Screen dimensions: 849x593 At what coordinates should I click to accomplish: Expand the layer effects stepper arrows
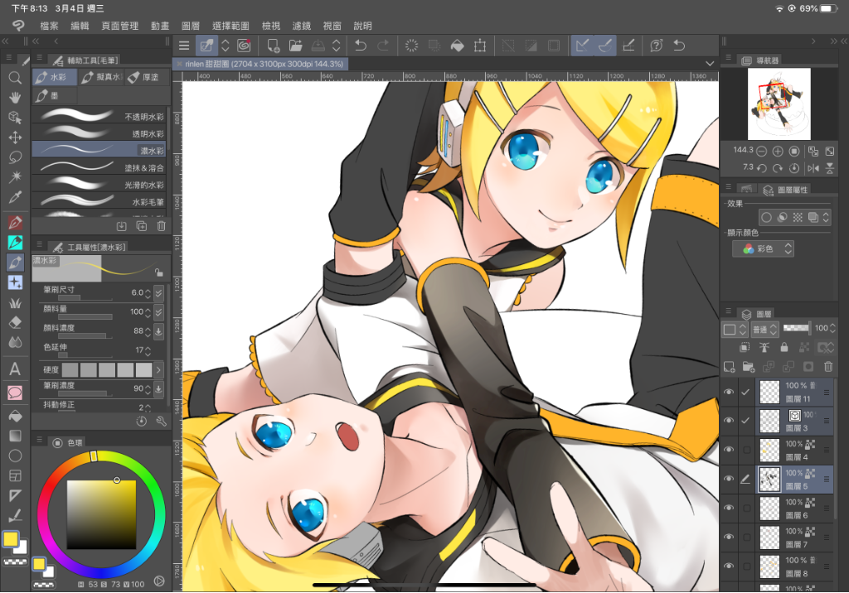coord(826,218)
